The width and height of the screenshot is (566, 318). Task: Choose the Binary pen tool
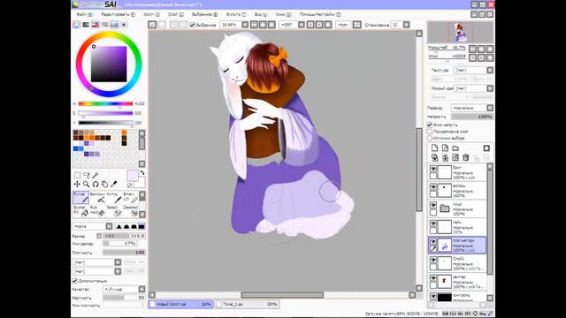(x=130, y=198)
